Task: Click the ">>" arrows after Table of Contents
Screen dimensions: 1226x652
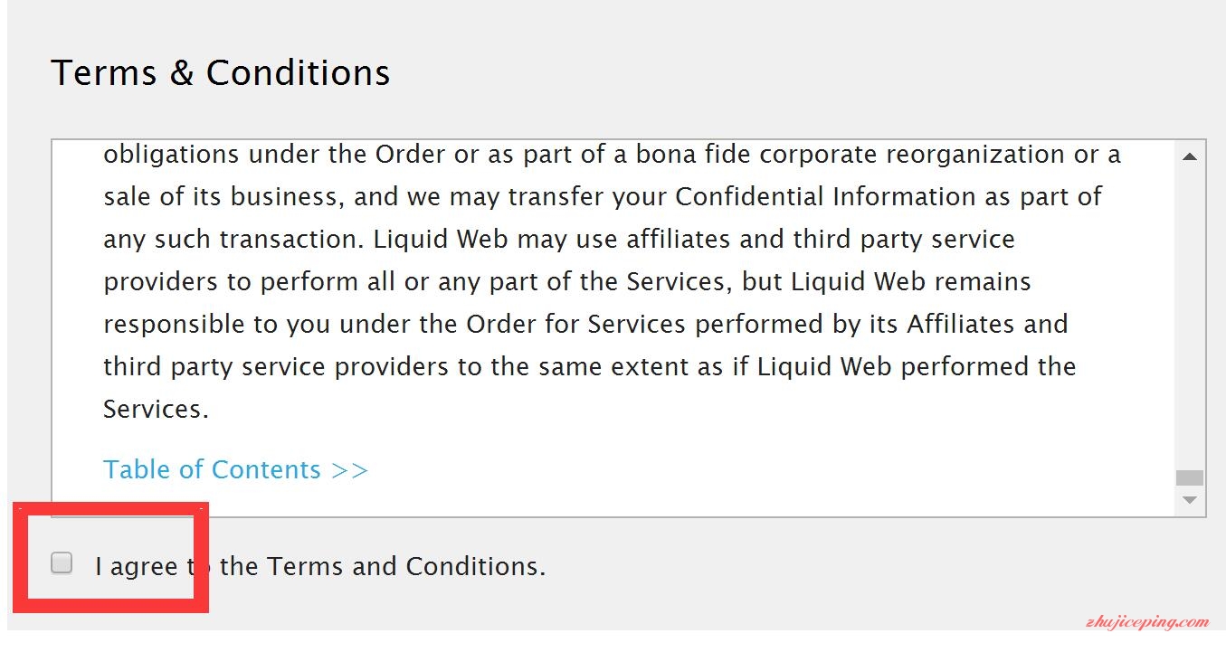Action: [350, 470]
